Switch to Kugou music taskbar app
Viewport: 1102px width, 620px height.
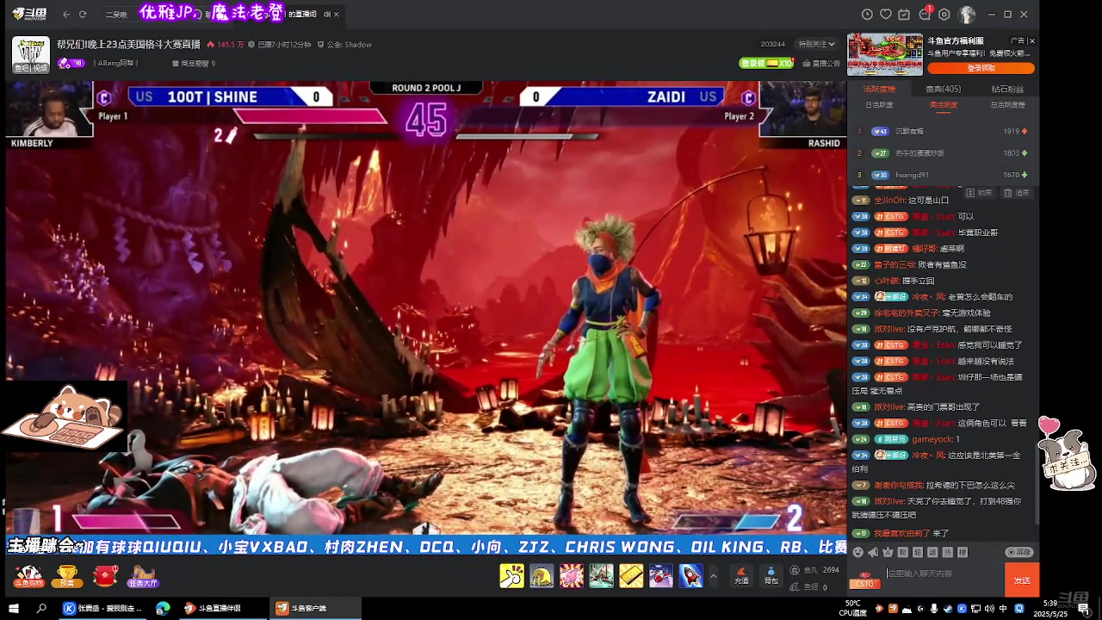102,608
